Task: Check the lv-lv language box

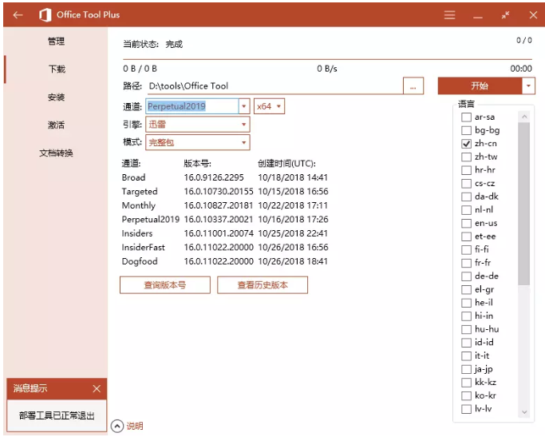Action: (466, 409)
